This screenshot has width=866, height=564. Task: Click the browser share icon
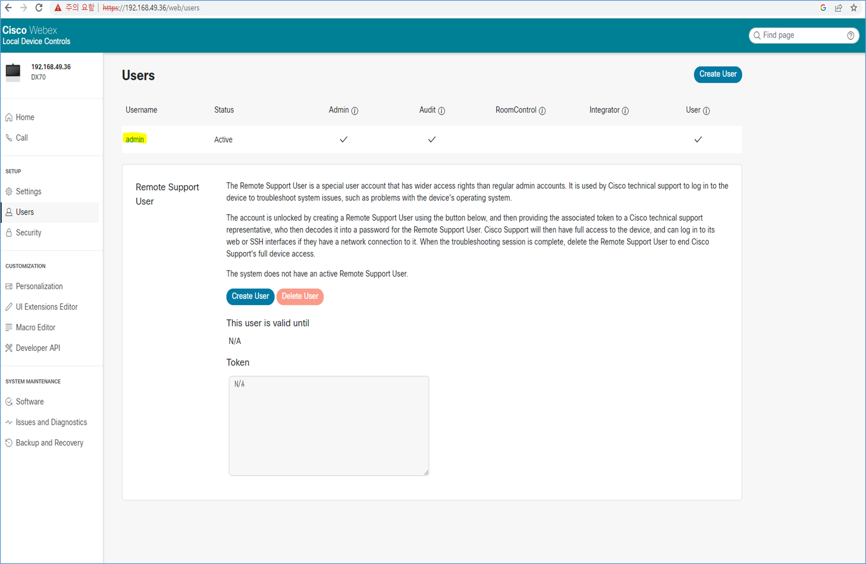(x=838, y=8)
